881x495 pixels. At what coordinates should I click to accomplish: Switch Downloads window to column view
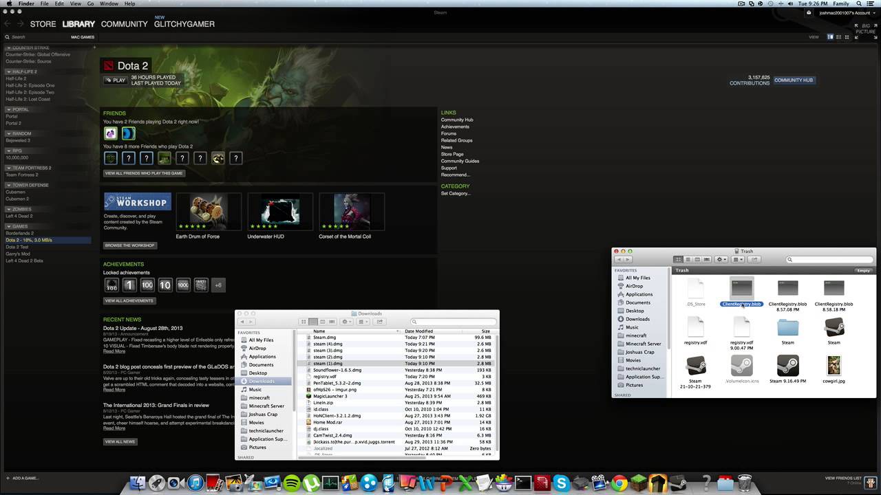(x=322, y=322)
